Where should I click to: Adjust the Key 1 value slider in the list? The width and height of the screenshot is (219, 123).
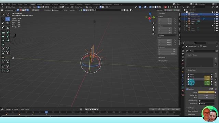coord(207,77)
